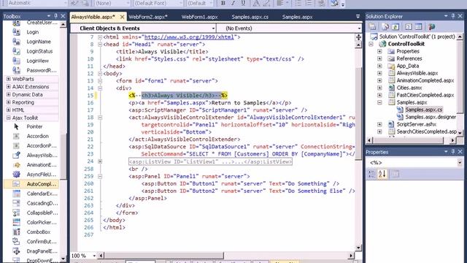Click Refresh icon in Solution Explorer
The width and height of the screenshot is (467, 263).
click(395, 26)
